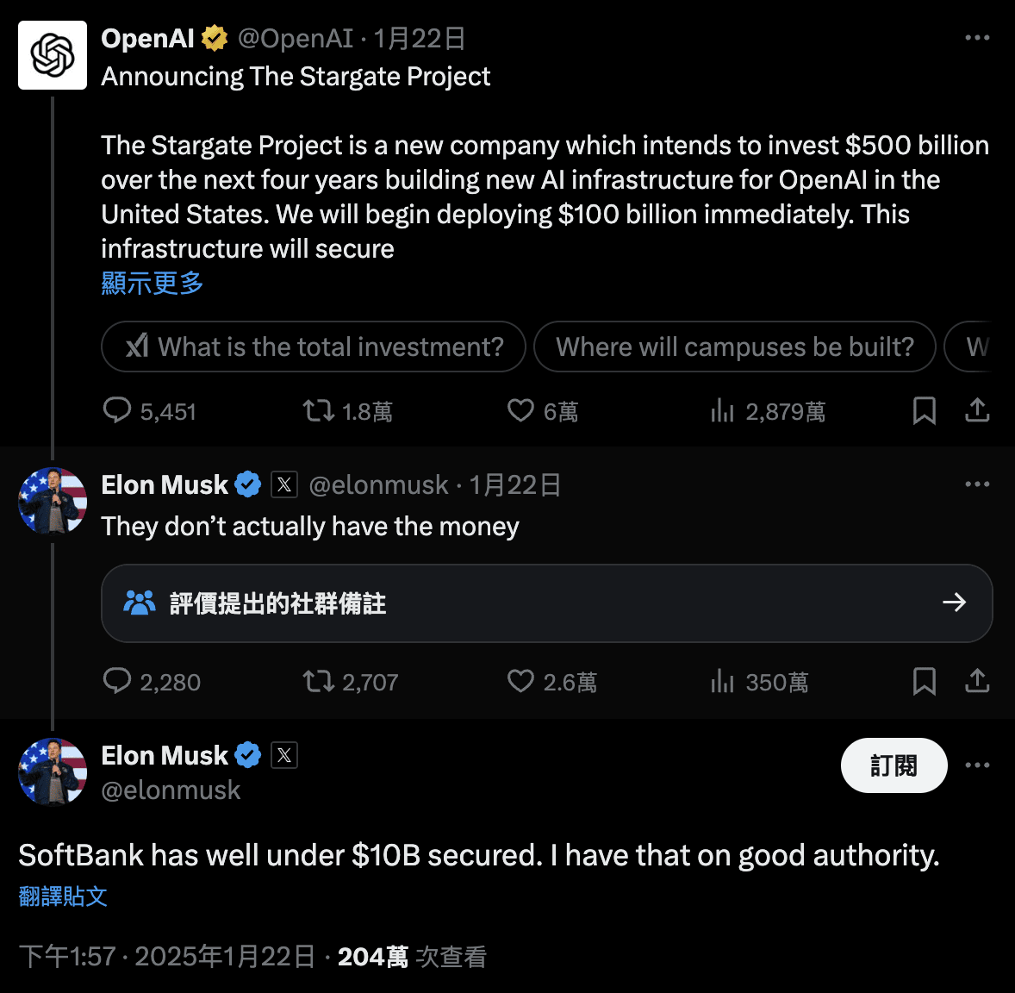
Task: Expand the post with 顯示更多
Action: point(152,284)
